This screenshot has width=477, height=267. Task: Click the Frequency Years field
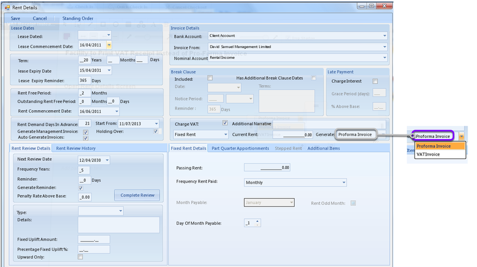tap(84, 170)
